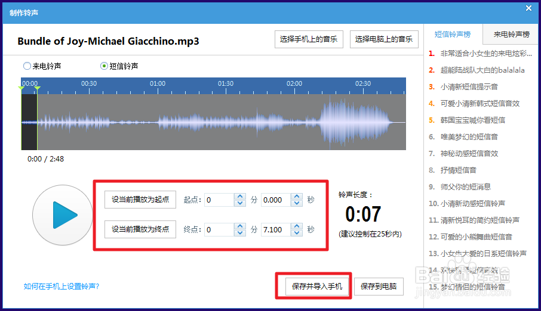Click 选择手机上的音乐 button

[309, 39]
